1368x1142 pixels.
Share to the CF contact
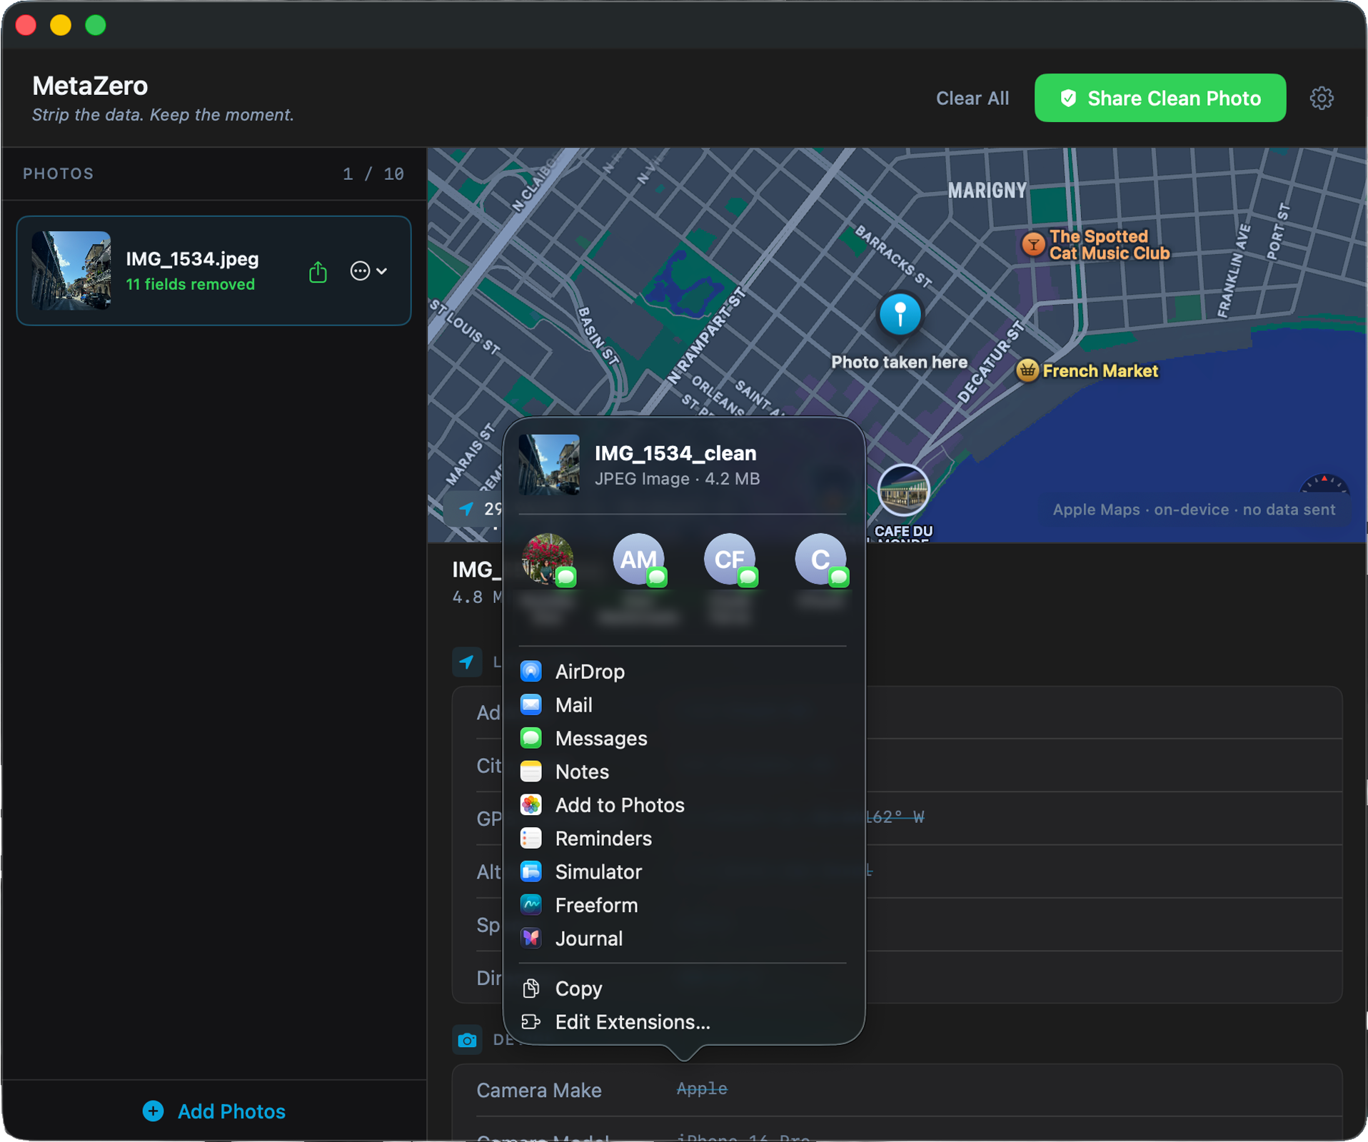click(730, 560)
